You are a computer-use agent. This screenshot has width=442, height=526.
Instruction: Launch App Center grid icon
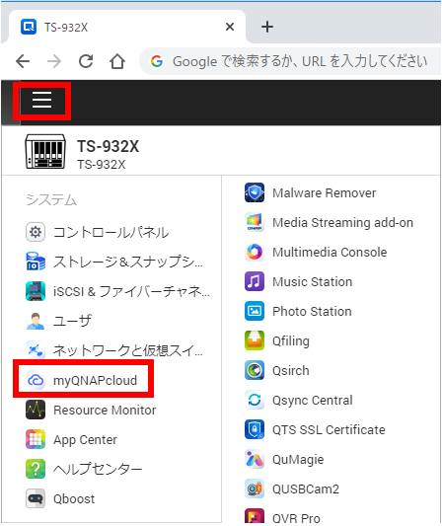(36, 439)
